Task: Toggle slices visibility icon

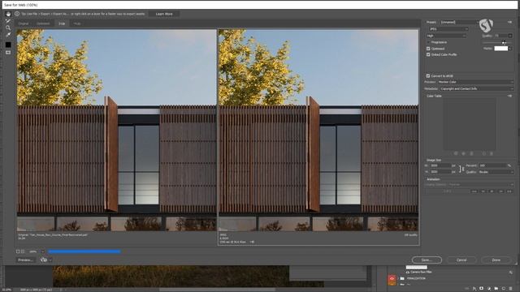Action: [x=8, y=53]
